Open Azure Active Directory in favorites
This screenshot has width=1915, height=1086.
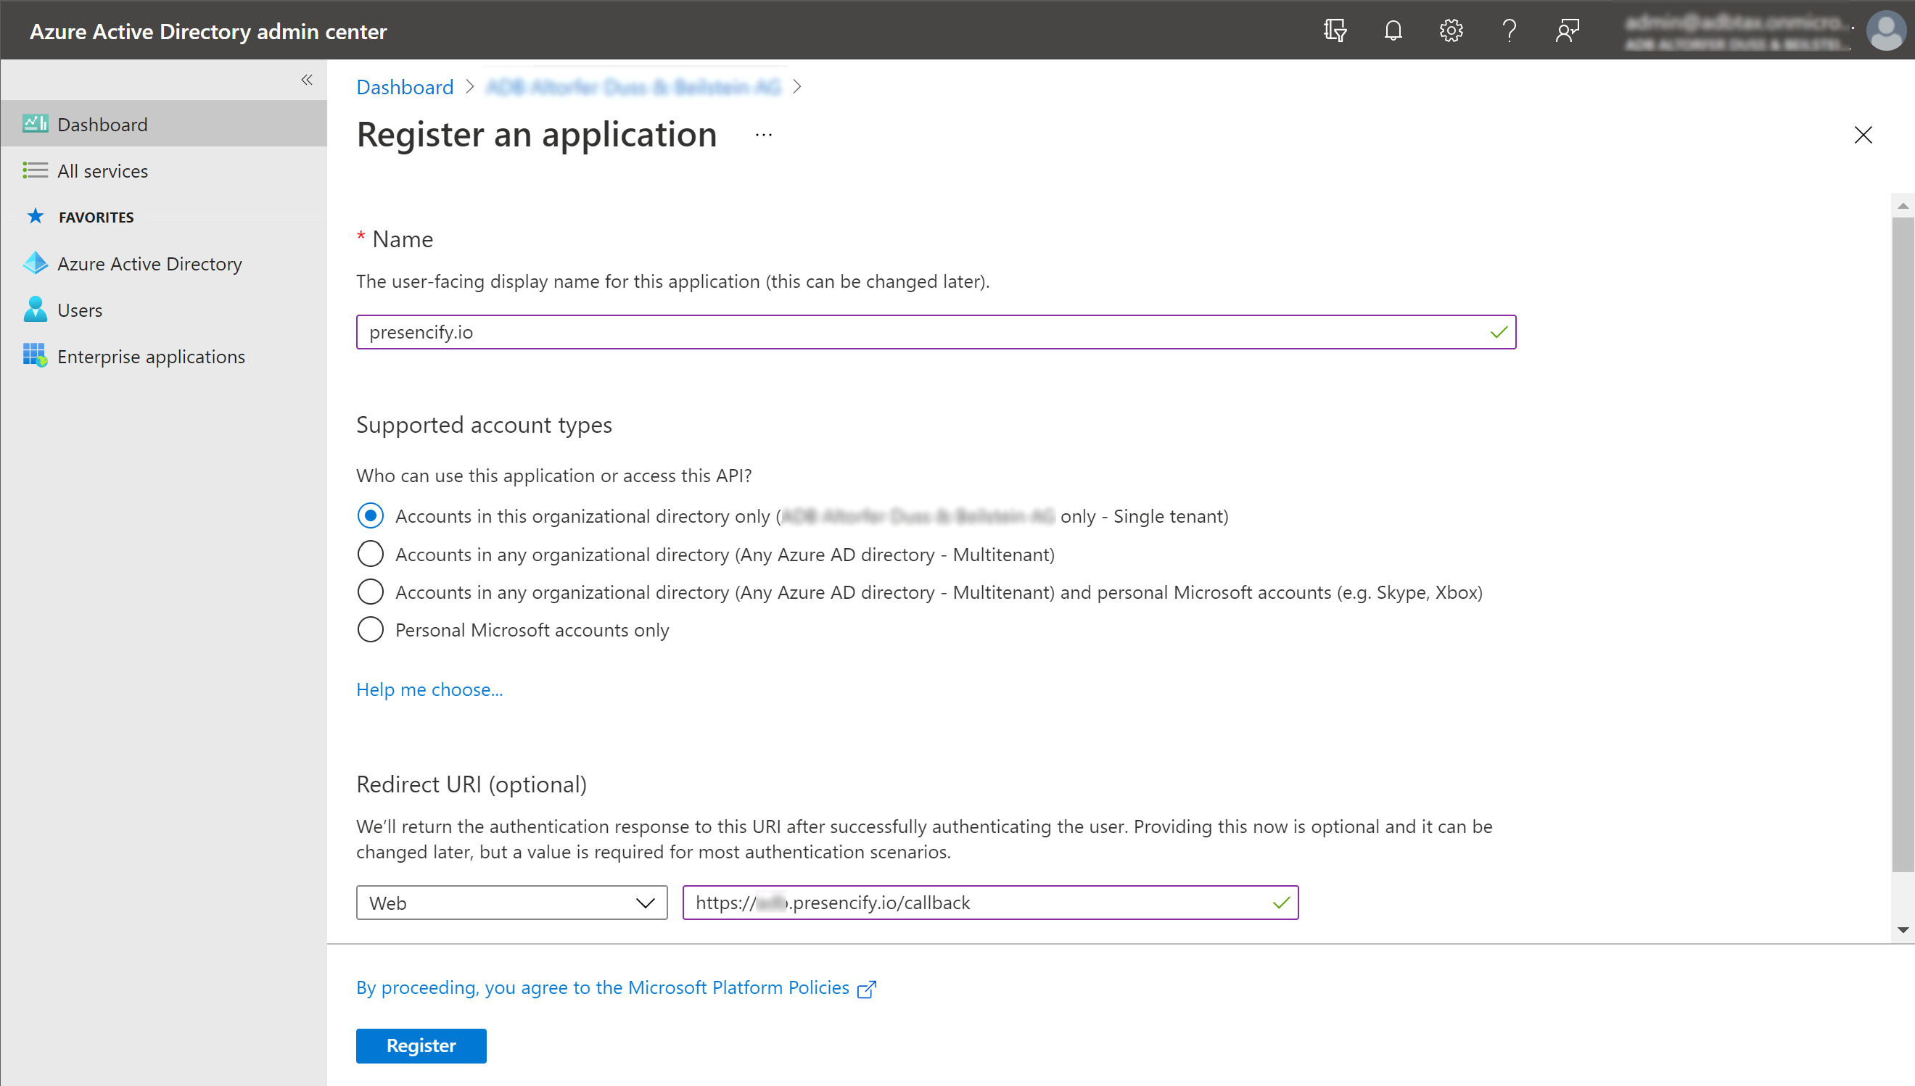[163, 263]
